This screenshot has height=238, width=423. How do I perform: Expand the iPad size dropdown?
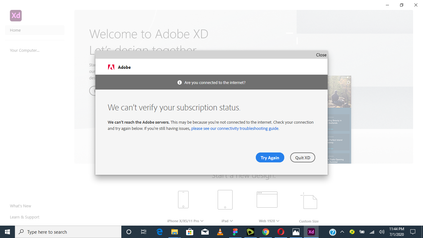coord(231,221)
